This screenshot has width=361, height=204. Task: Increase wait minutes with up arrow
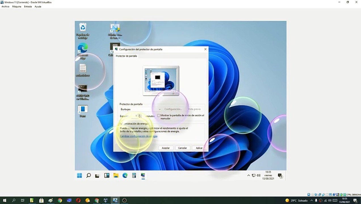pyautogui.click(x=139, y=115)
